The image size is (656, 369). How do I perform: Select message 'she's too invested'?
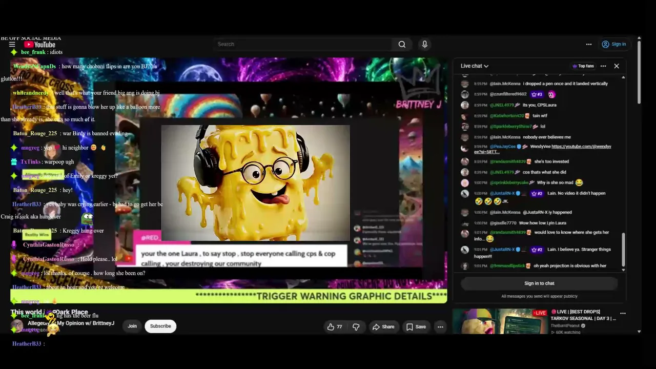coord(551,161)
